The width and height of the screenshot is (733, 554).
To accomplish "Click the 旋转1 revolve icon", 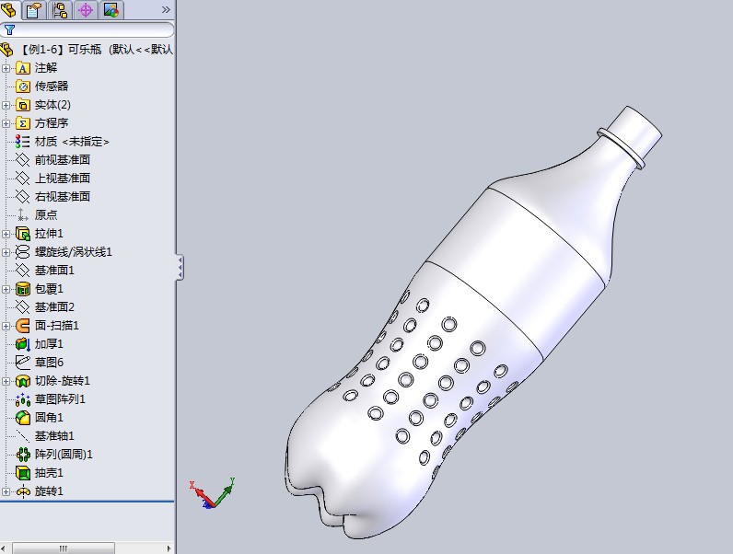I will [22, 491].
